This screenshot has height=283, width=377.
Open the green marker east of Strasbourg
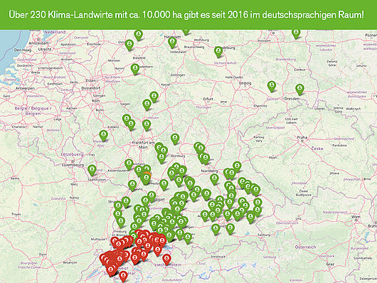point(126,202)
